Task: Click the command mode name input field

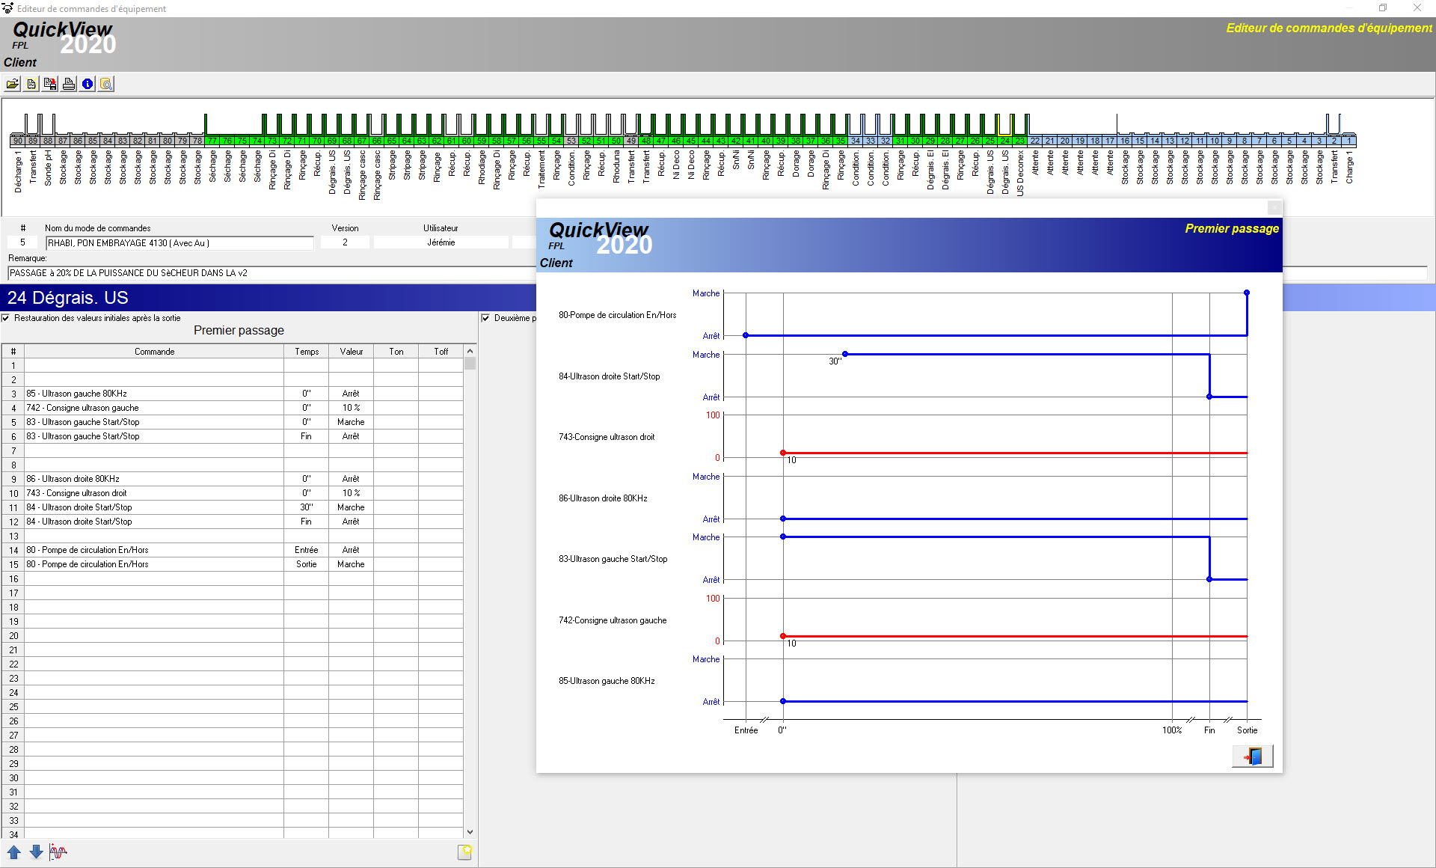Action: [179, 243]
